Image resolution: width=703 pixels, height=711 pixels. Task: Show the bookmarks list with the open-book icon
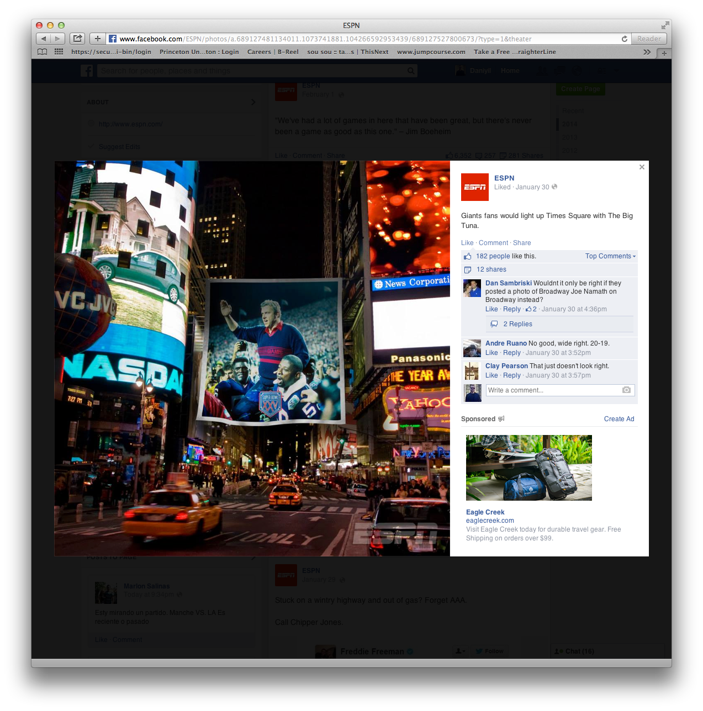point(43,52)
